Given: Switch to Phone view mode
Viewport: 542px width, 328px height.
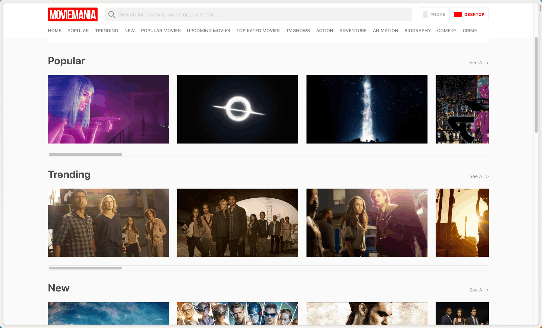Looking at the screenshot, I should (x=434, y=15).
